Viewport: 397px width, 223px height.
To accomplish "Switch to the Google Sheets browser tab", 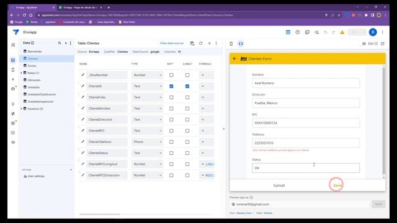I will [x=80, y=7].
